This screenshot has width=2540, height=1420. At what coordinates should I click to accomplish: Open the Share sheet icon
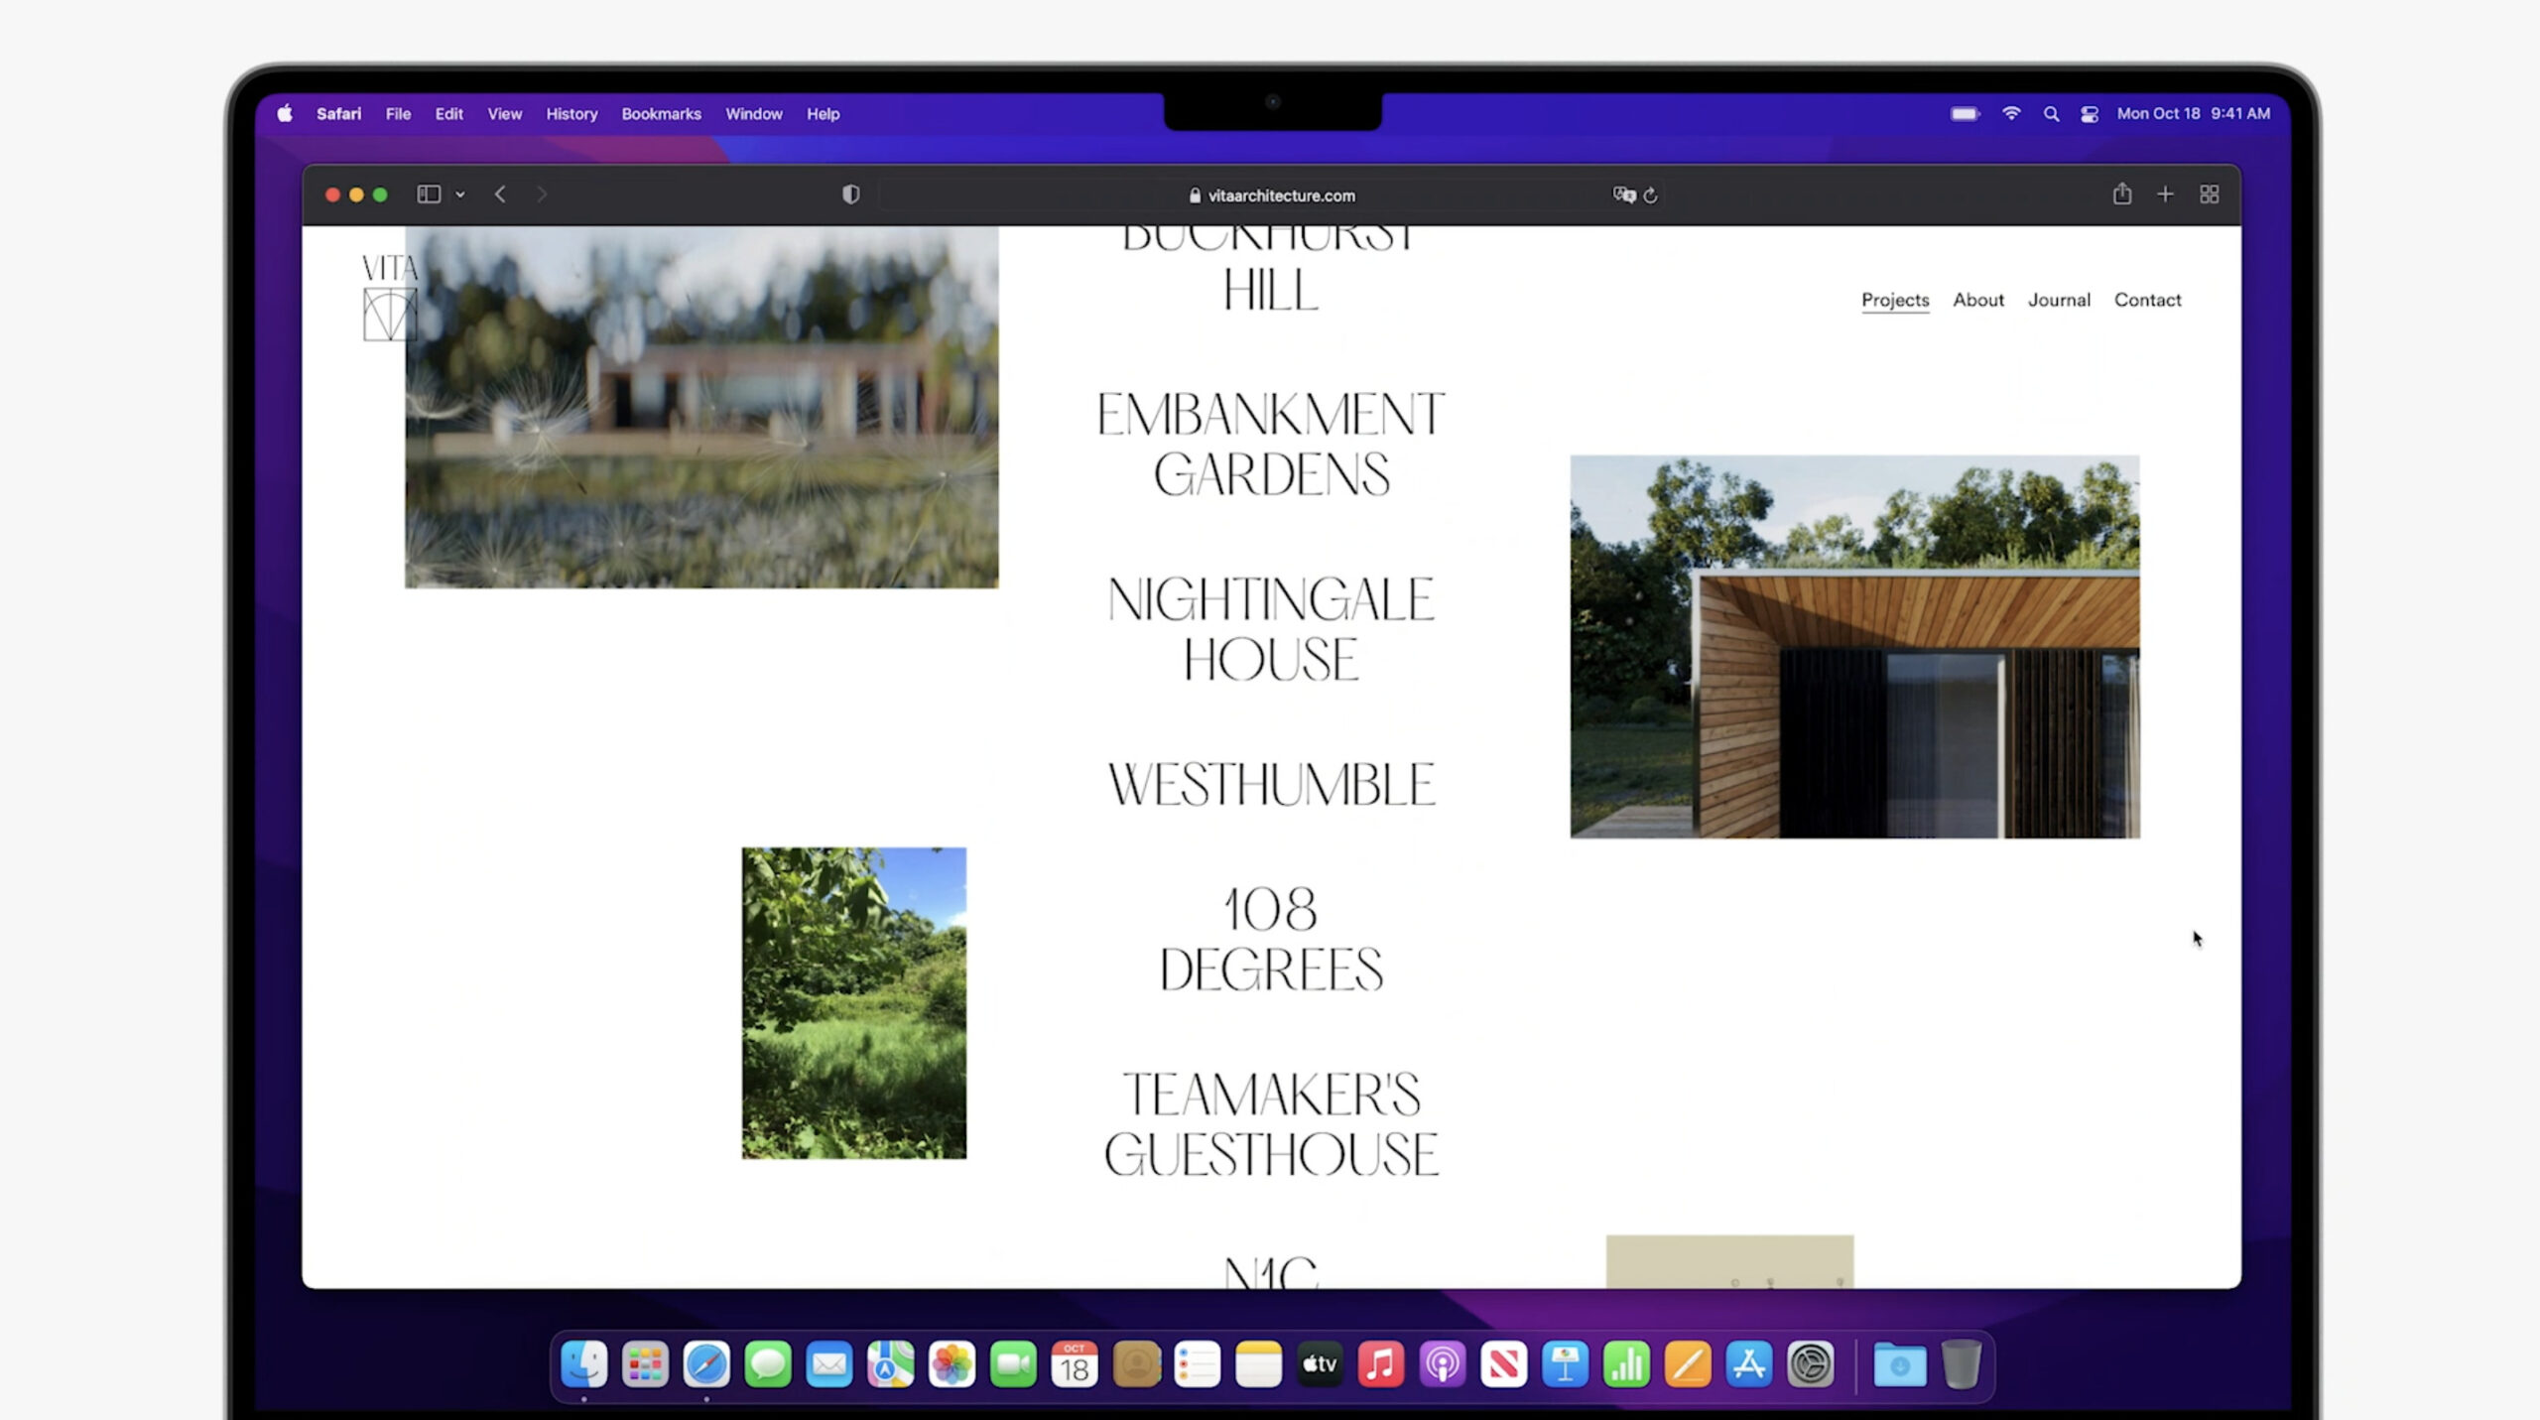coord(2121,194)
